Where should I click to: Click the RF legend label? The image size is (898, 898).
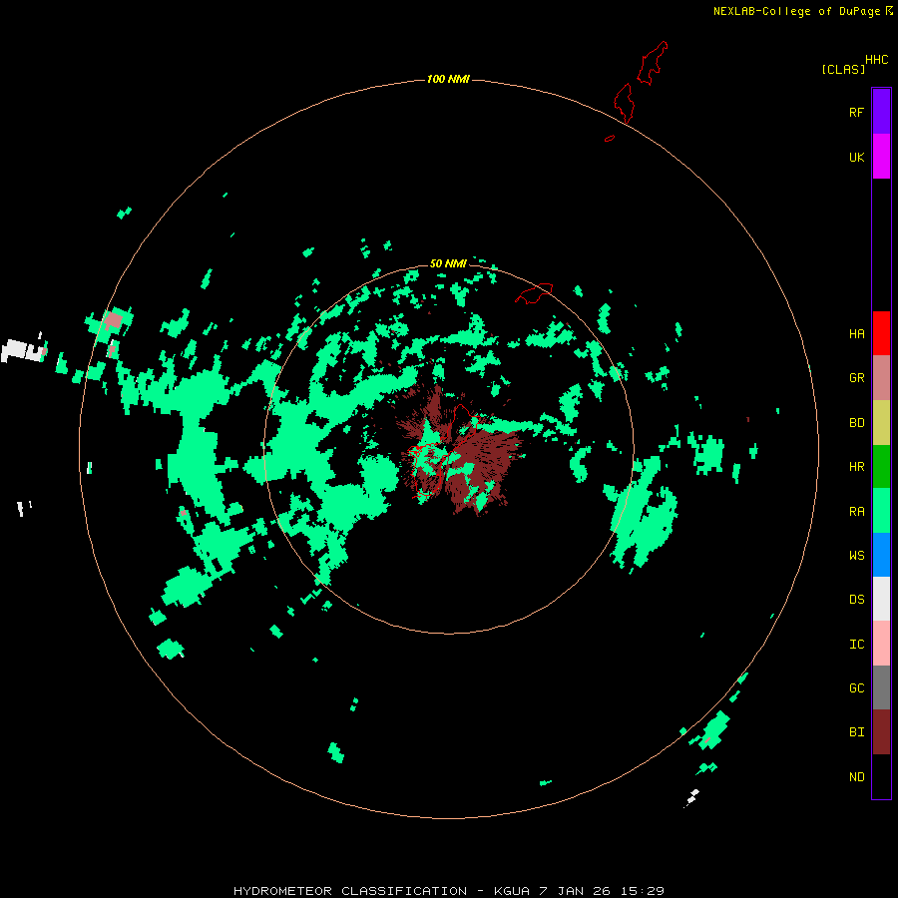(856, 113)
